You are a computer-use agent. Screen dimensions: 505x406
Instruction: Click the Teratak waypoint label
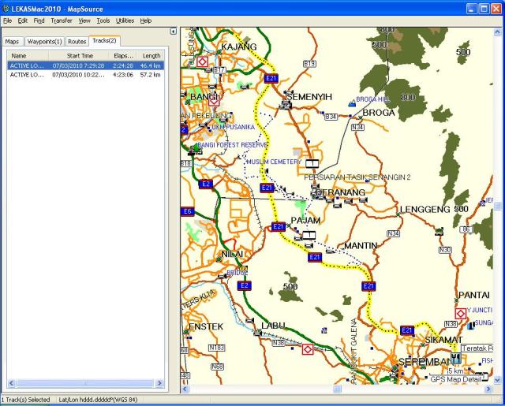[x=477, y=348]
